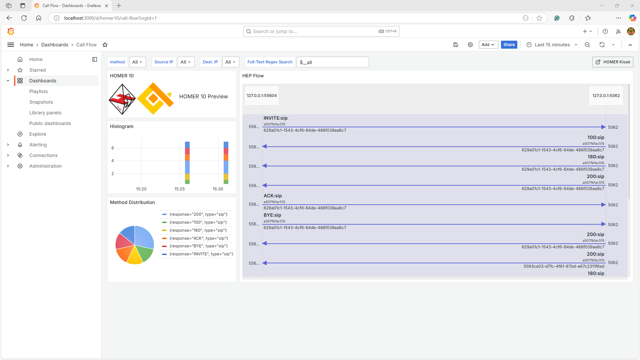Star the Call Flow dashboard
Image resolution: width=640 pixels, height=360 pixels.
click(x=105, y=44)
